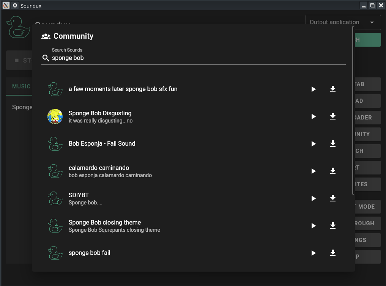Click duck icon beside SDIYBT

click(55, 198)
